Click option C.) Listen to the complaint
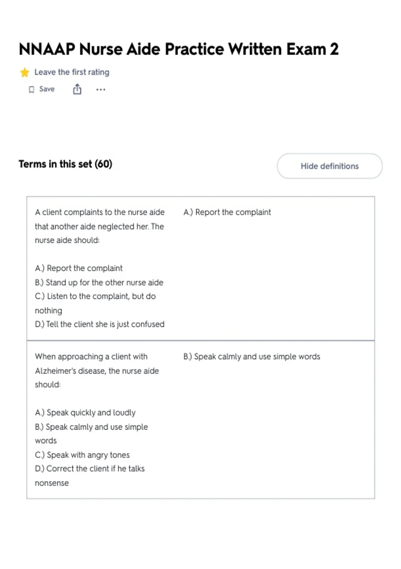Image resolution: width=401 pixels, height=569 pixels. click(95, 303)
